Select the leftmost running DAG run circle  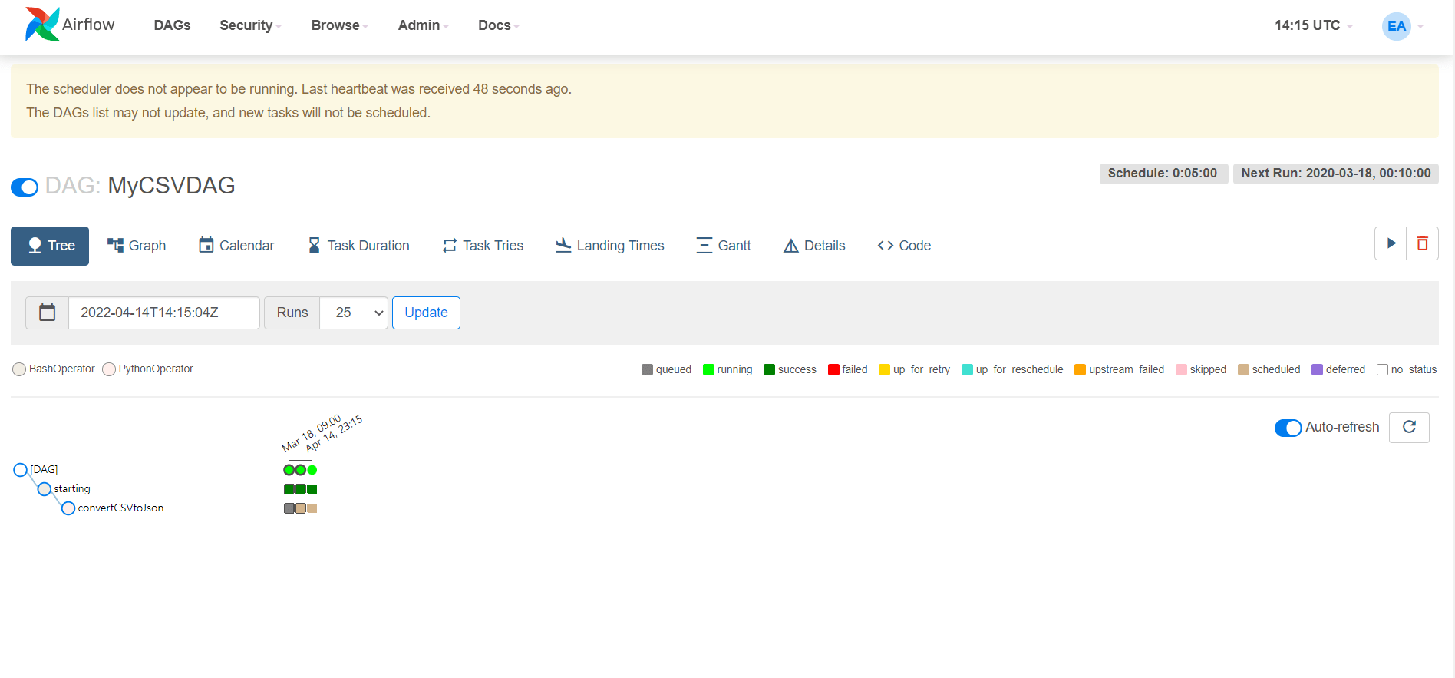289,470
